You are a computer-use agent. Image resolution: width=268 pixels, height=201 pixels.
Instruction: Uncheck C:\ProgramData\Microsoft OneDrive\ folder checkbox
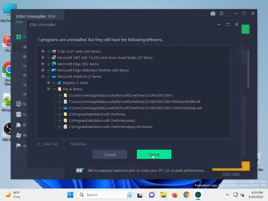coord(60,114)
